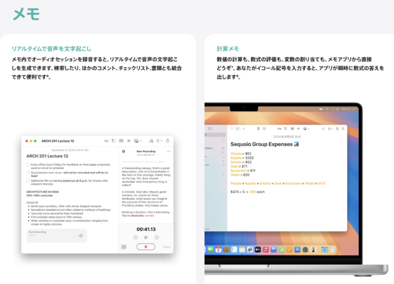
Task: Click the checklist icon in ARCH 201 toolbar
Action: tap(114, 140)
